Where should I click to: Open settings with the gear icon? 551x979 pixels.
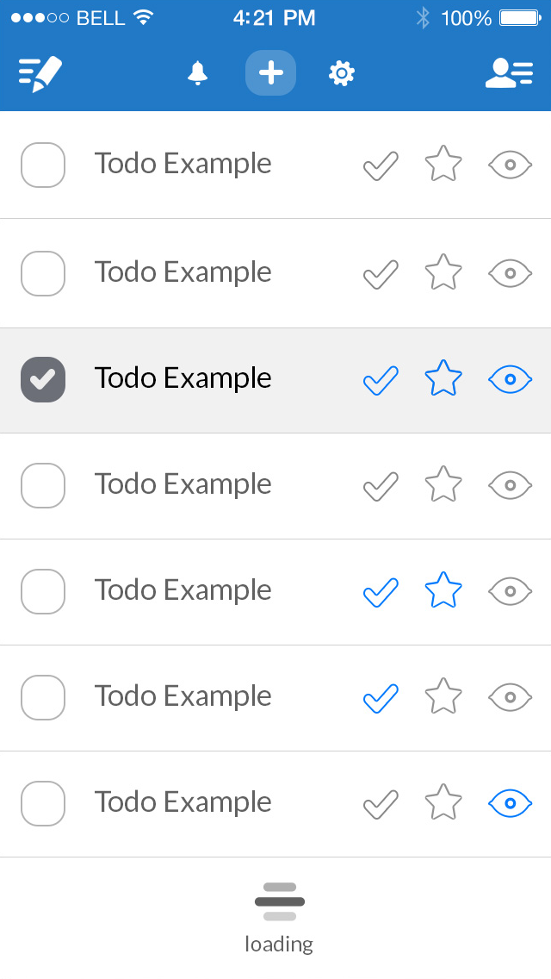[x=341, y=73]
